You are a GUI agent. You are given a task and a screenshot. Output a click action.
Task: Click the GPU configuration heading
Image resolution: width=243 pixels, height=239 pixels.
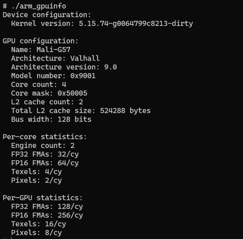tap(40, 41)
